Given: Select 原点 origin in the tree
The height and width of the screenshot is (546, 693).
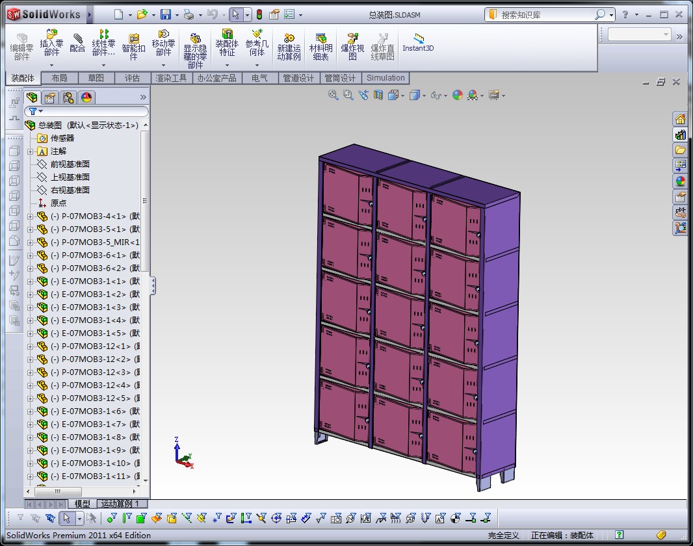Looking at the screenshot, I should pos(59,203).
